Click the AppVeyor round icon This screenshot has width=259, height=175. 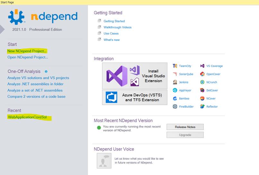tap(175, 90)
